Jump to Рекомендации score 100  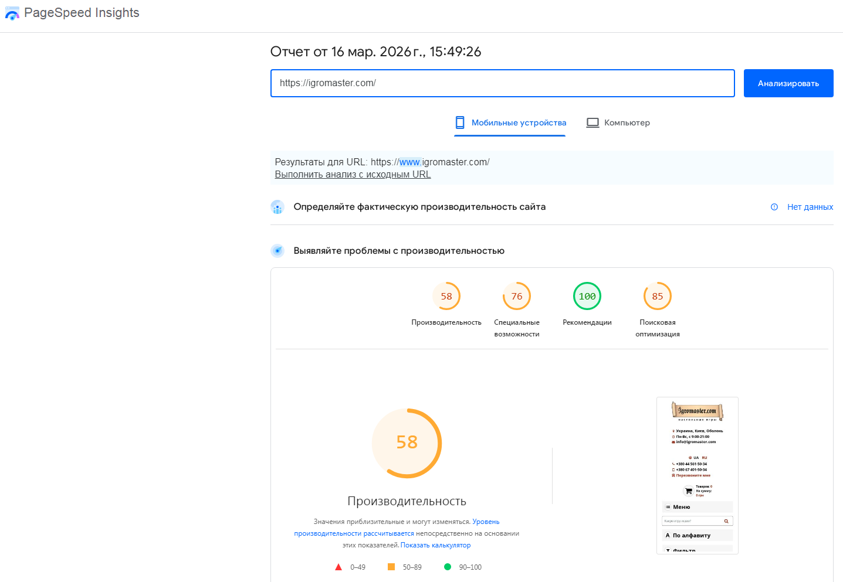point(587,297)
